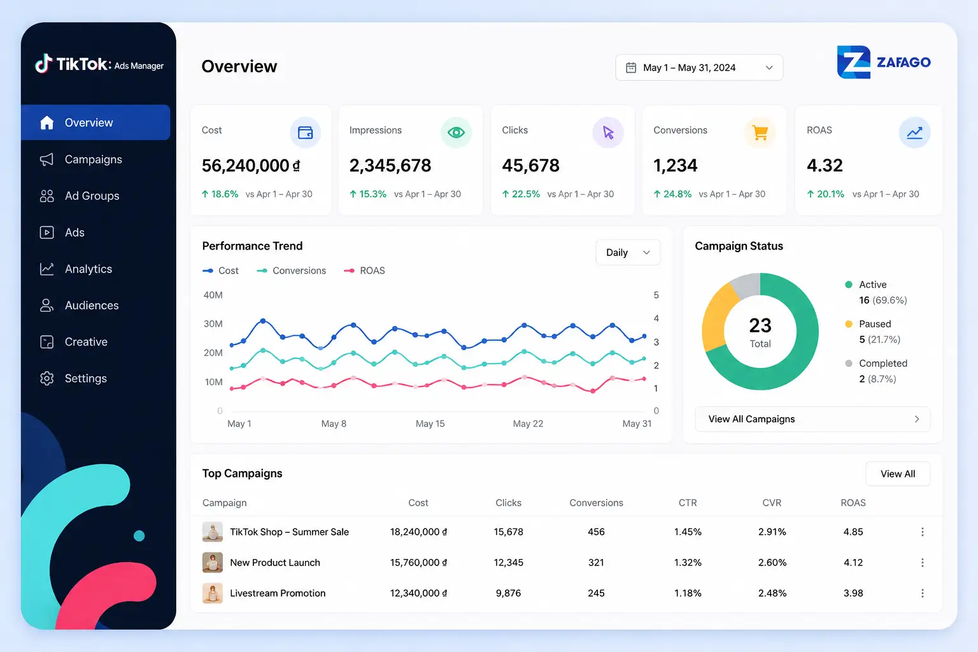Screen dimensions: 978x652
Task: Open options menu for TikTok Shop – Summer Sale
Action: coord(923,532)
